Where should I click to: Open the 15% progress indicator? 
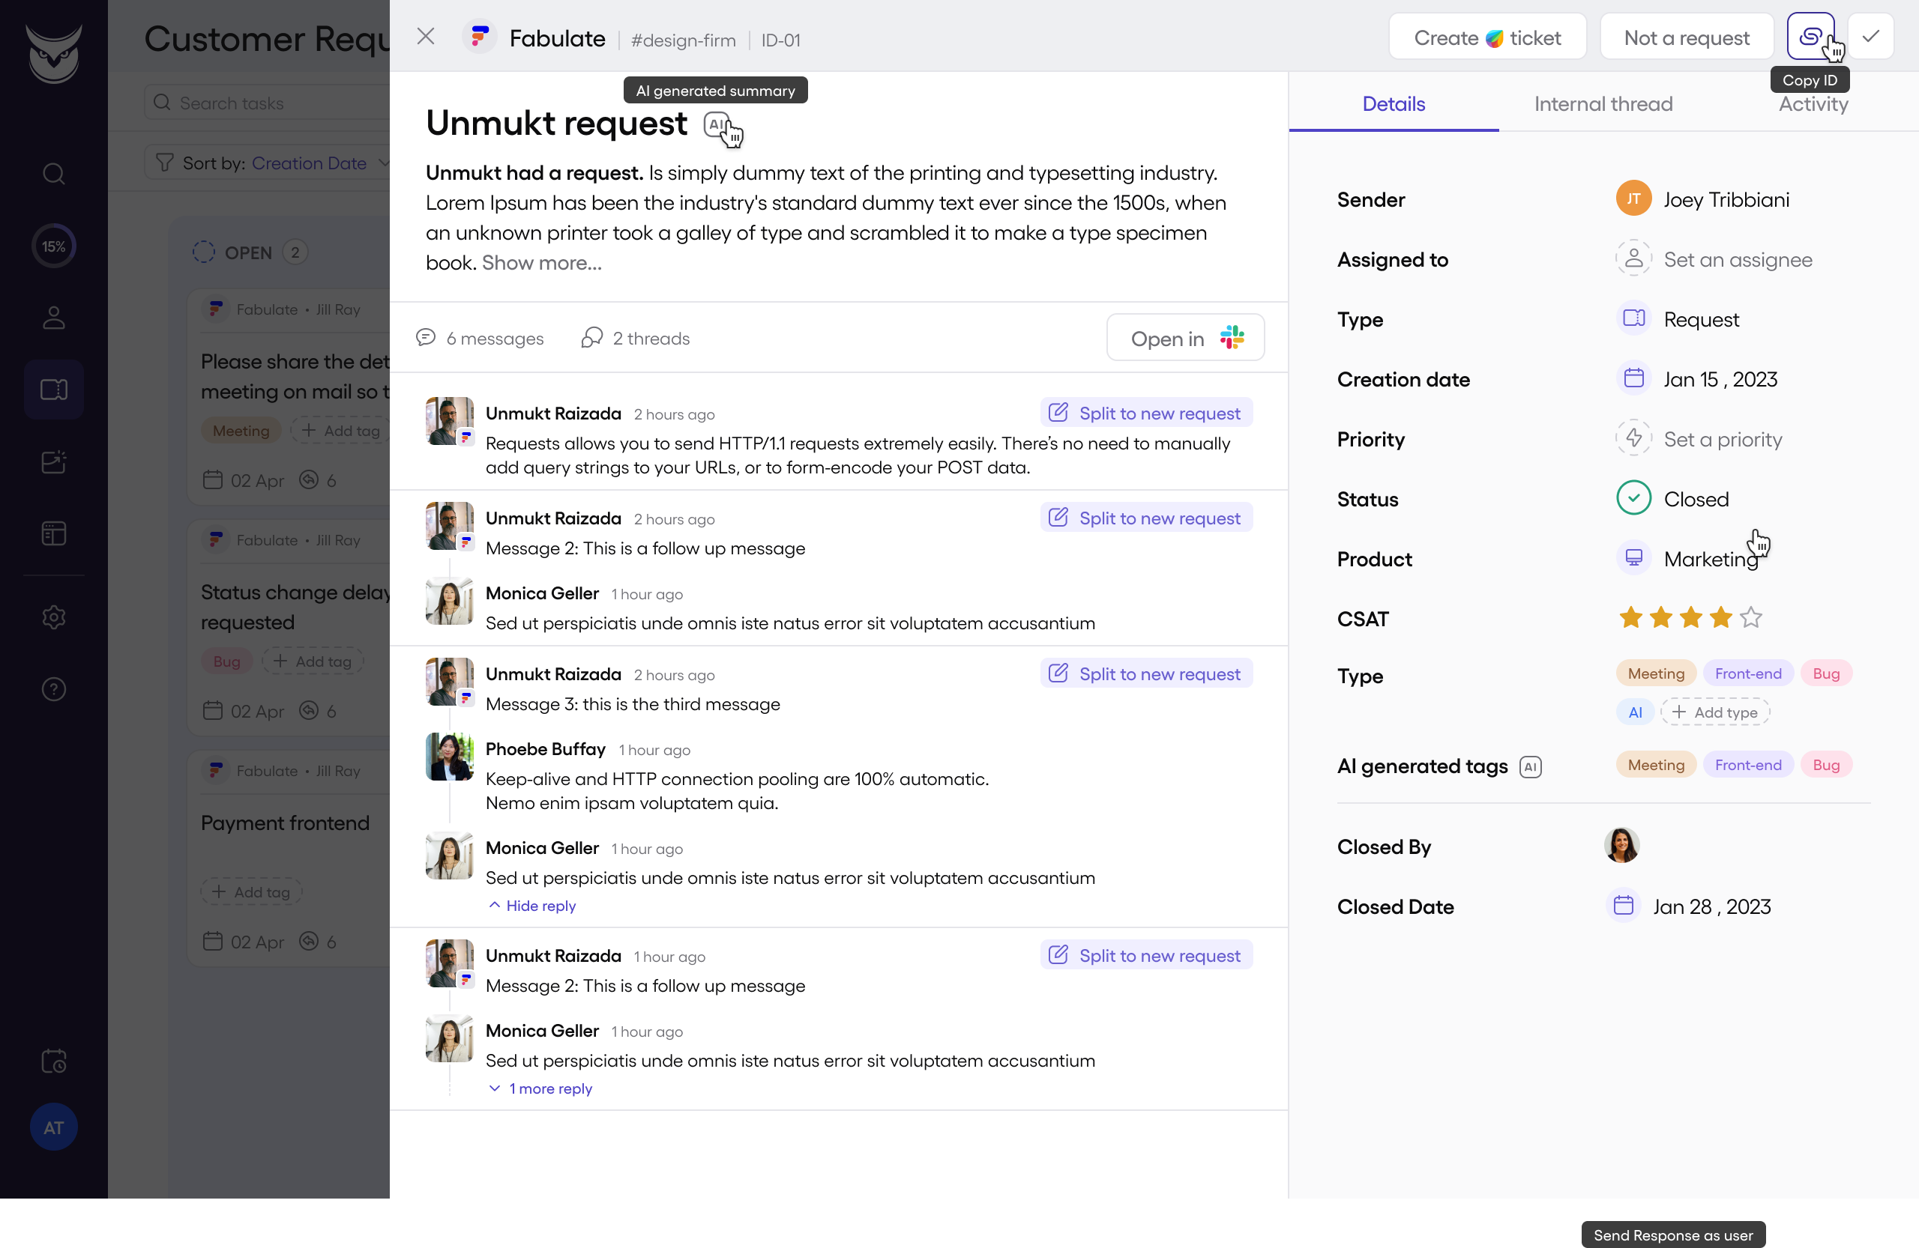pos(53,246)
